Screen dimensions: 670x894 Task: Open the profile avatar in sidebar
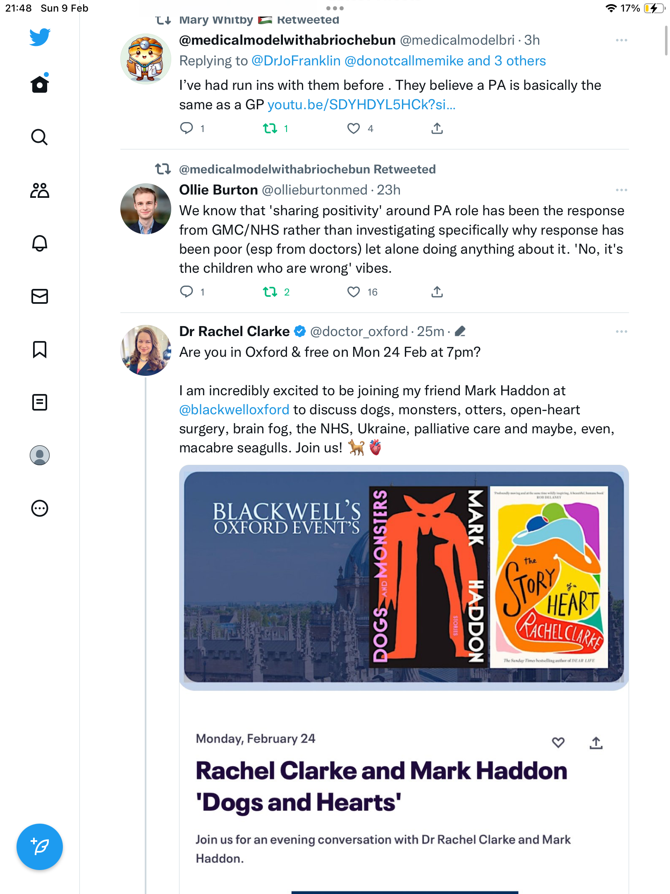40,455
